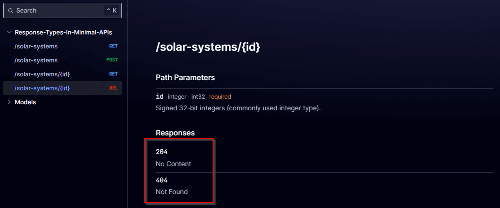
Task: Collapse the Response-Types-In-Minimal-APIs section
Action: (9, 32)
